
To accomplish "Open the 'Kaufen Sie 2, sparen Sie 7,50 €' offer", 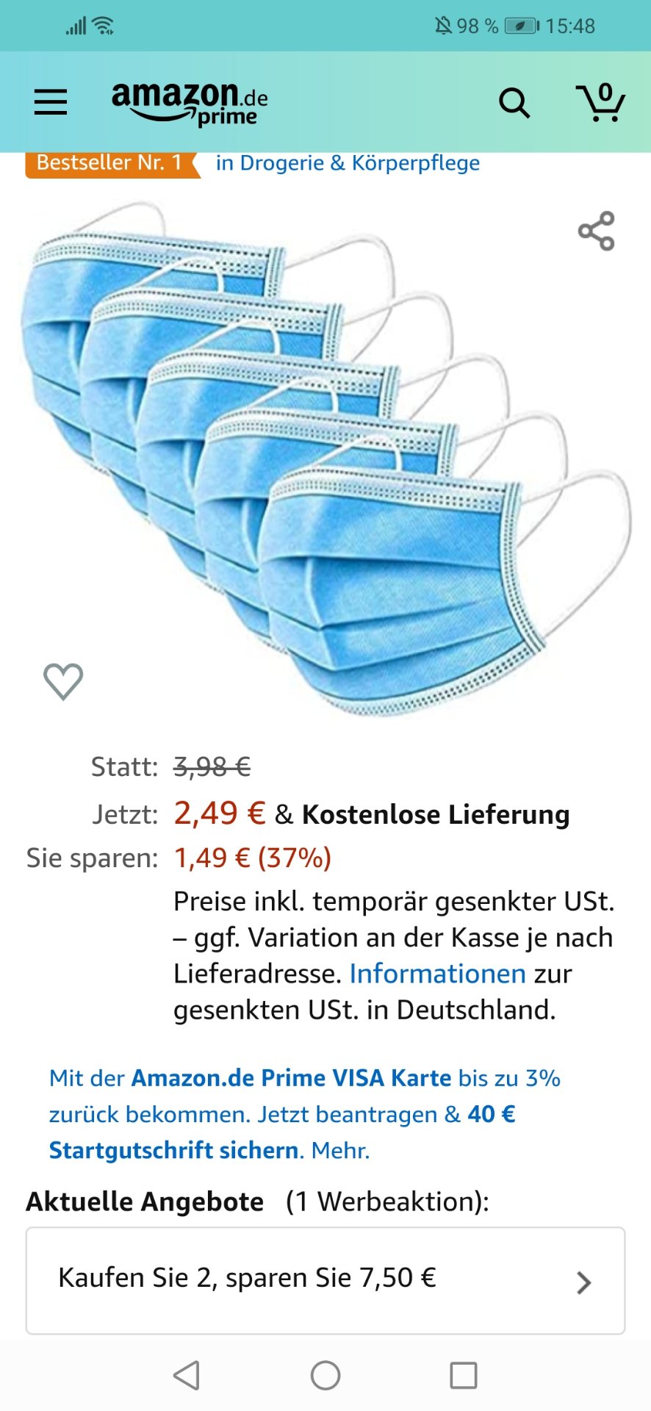I will (x=325, y=1280).
